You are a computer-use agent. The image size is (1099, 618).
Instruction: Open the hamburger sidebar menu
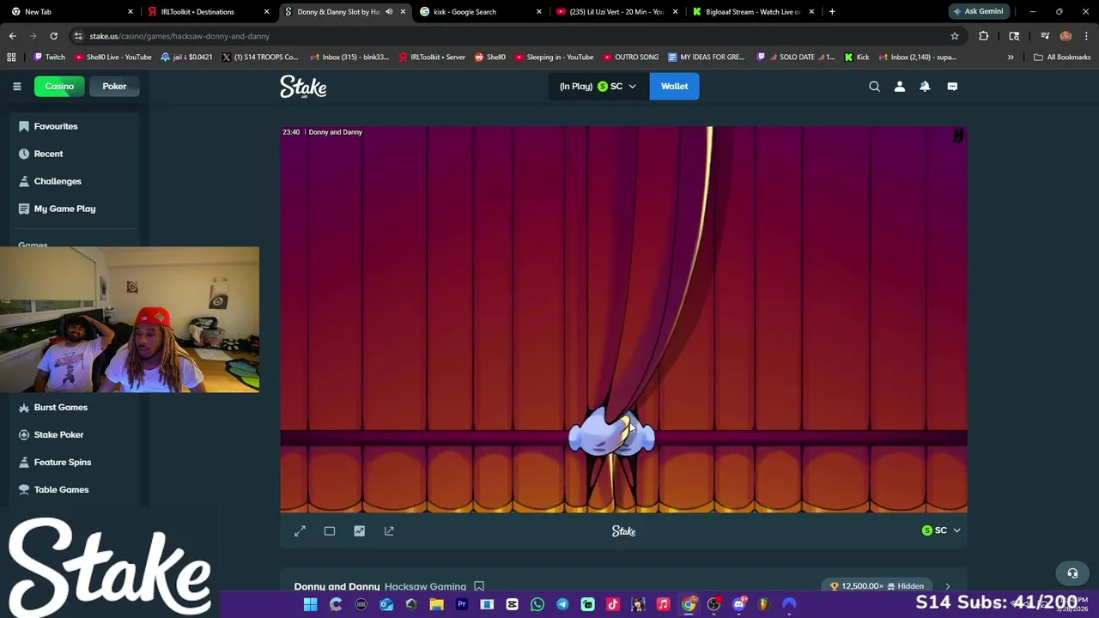click(x=16, y=86)
